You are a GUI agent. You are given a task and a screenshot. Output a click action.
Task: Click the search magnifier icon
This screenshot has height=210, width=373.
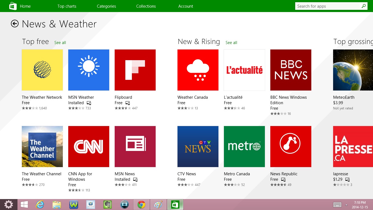363,6
